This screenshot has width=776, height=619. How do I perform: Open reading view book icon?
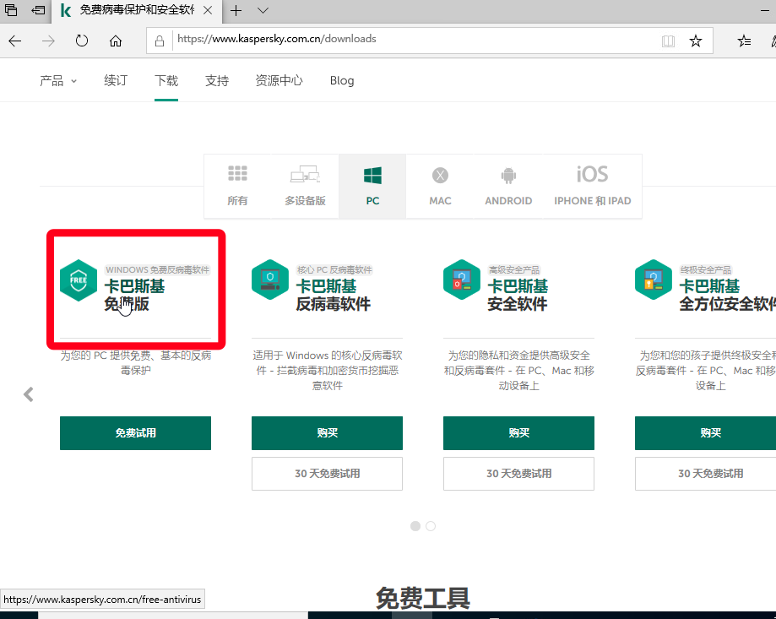(x=668, y=41)
